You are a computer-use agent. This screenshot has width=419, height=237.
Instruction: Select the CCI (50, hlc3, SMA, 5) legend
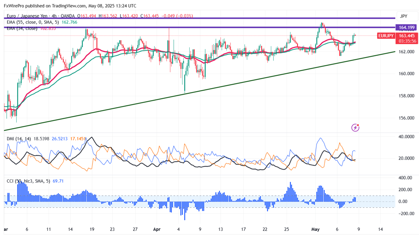point(28,181)
